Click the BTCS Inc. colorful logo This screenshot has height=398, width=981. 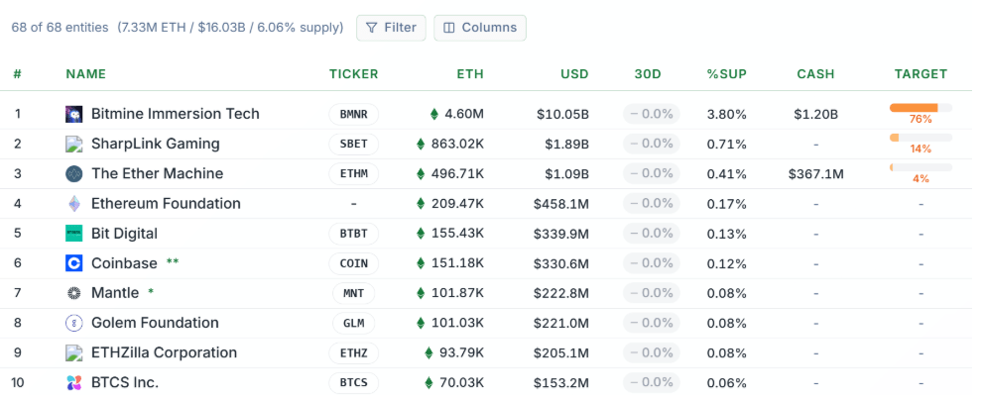[x=73, y=383]
